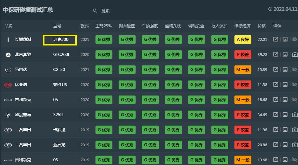Open external details link for 卡罗拉

pos(275,130)
